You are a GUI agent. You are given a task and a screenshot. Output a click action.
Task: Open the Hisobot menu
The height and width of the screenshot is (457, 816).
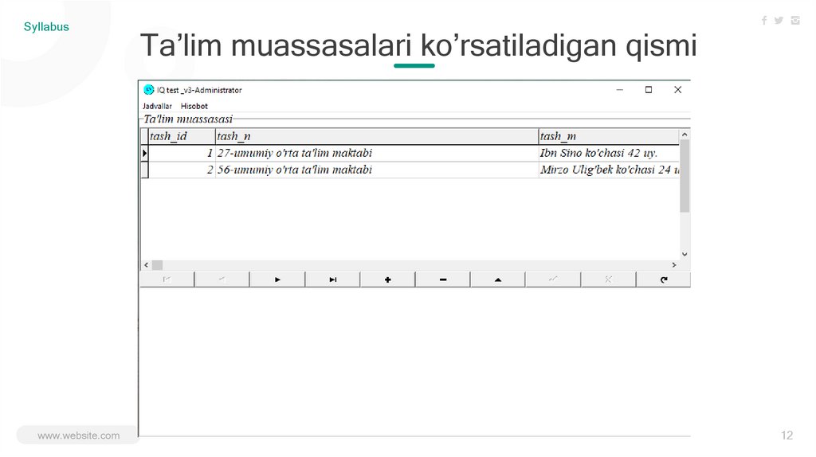[x=194, y=106]
